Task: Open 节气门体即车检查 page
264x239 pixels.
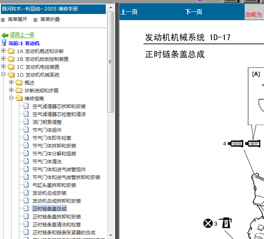Action: point(52,138)
